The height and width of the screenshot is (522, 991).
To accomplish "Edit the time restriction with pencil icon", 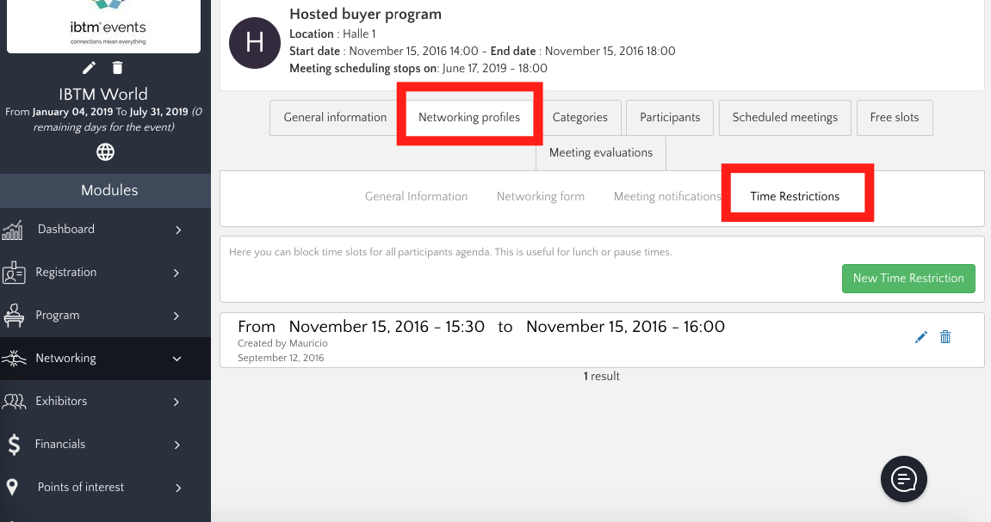I will tap(920, 337).
